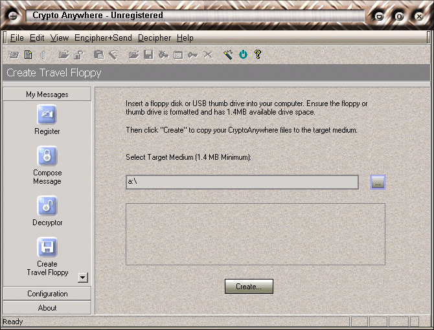Click the "Select Target Medium" label
This screenshot has height=330, width=434.
188,157
